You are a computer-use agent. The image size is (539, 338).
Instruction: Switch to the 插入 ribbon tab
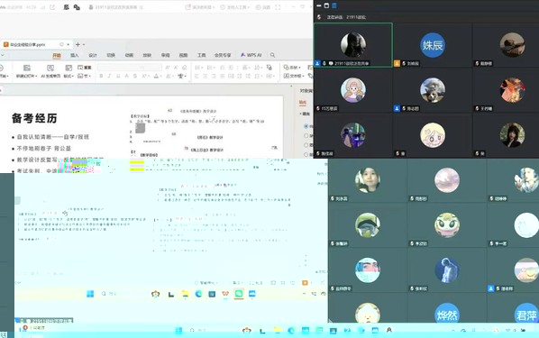pos(75,55)
